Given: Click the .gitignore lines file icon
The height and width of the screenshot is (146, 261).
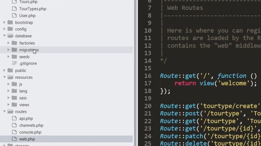Looking at the screenshot, I should 14,63.
